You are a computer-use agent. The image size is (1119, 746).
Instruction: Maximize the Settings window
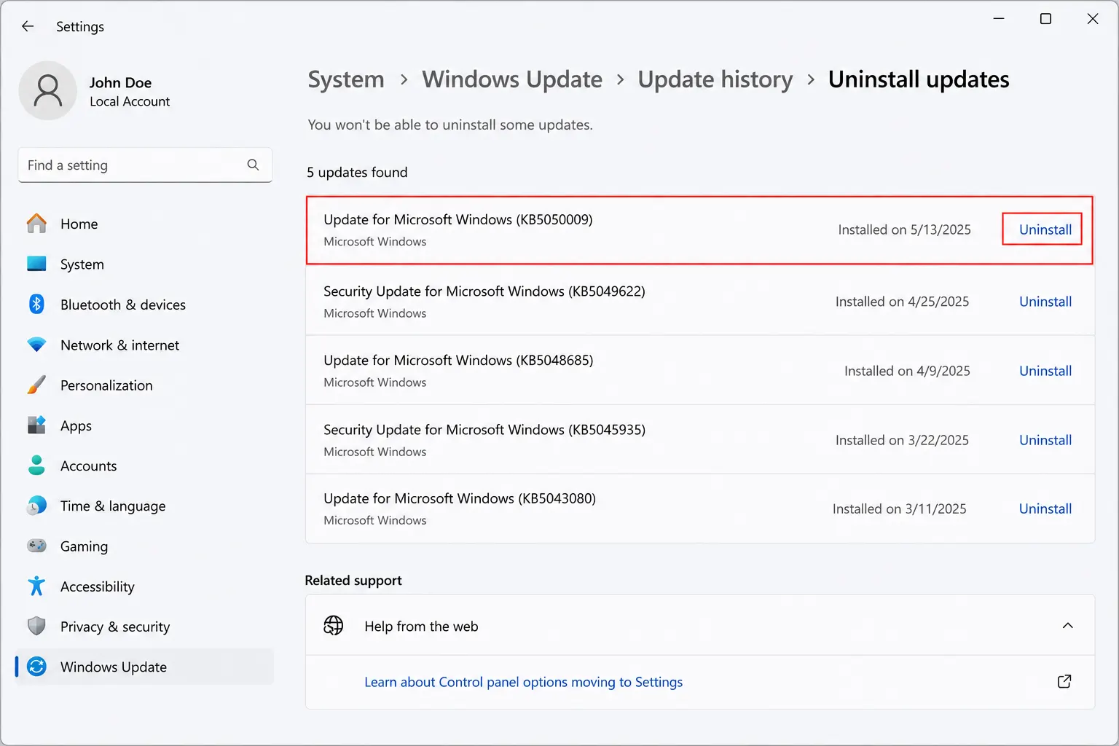tap(1045, 19)
